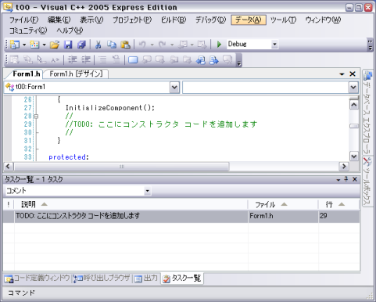
Task: Click the Navigate Backward icon
Action: tap(183, 45)
